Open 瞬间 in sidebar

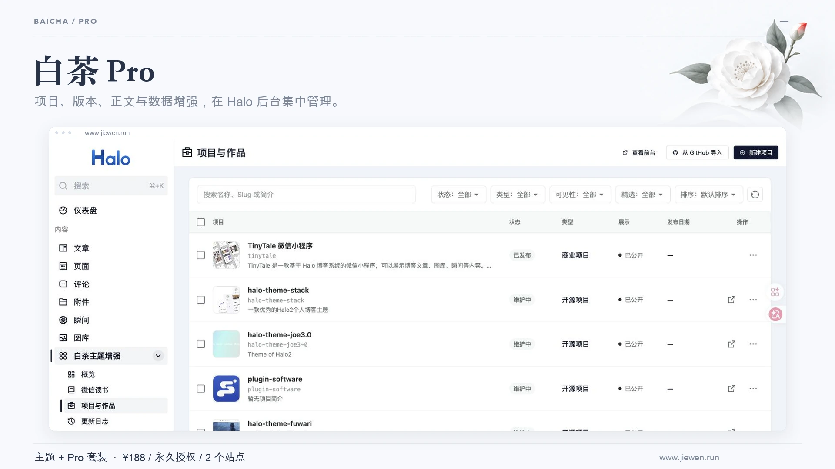click(111, 320)
